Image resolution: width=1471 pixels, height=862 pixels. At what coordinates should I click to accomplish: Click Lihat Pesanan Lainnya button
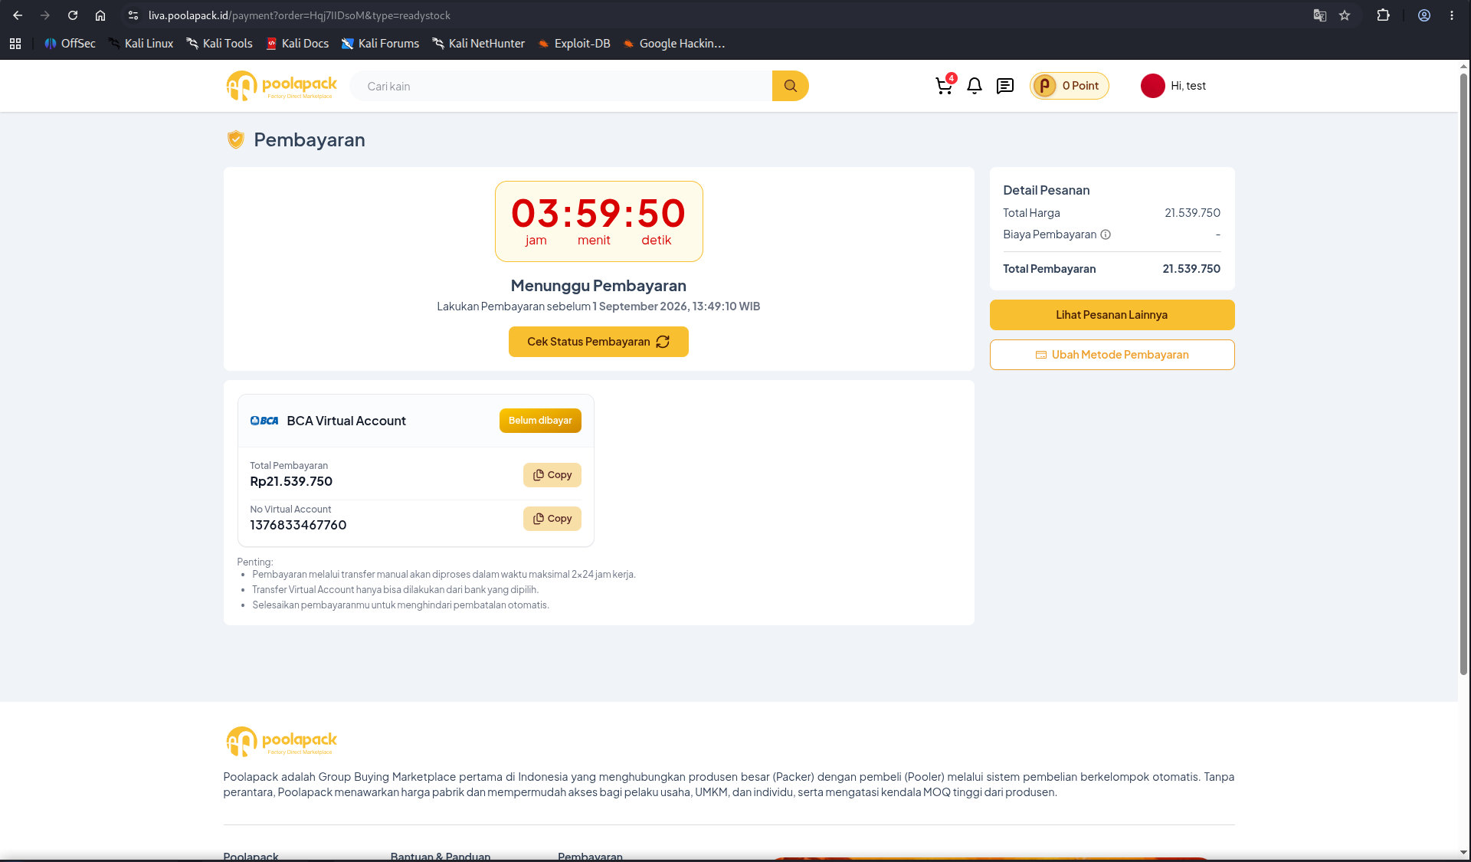tap(1112, 315)
